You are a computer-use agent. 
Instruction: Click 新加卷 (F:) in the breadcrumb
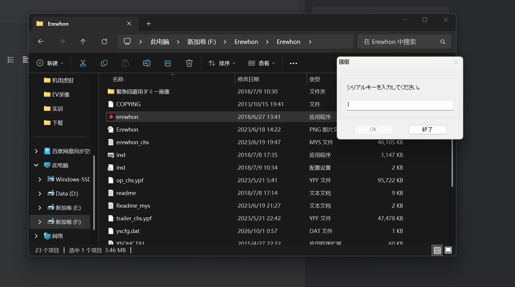(201, 42)
